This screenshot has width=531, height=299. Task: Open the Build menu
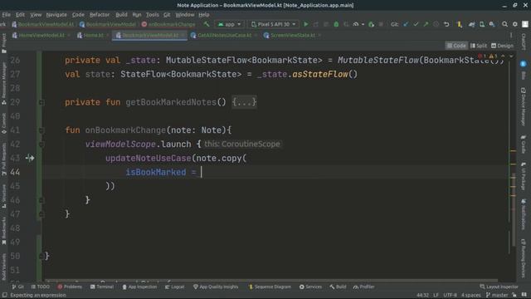coord(121,15)
